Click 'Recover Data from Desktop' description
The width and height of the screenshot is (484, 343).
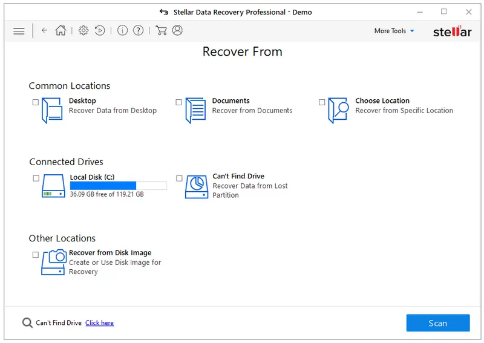click(x=113, y=111)
